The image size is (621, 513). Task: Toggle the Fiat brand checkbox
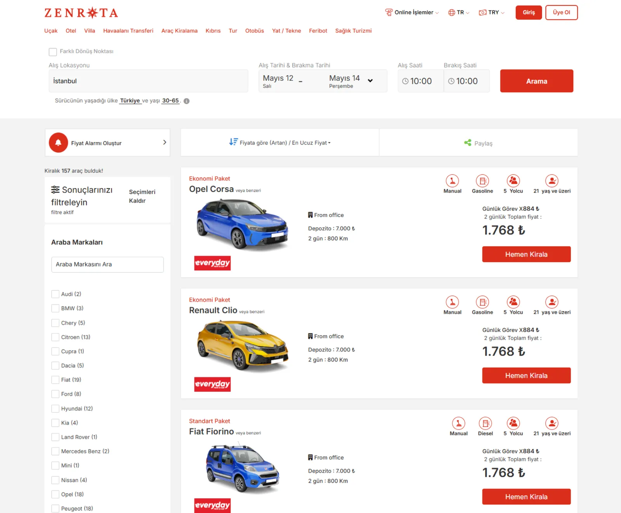[x=56, y=380]
